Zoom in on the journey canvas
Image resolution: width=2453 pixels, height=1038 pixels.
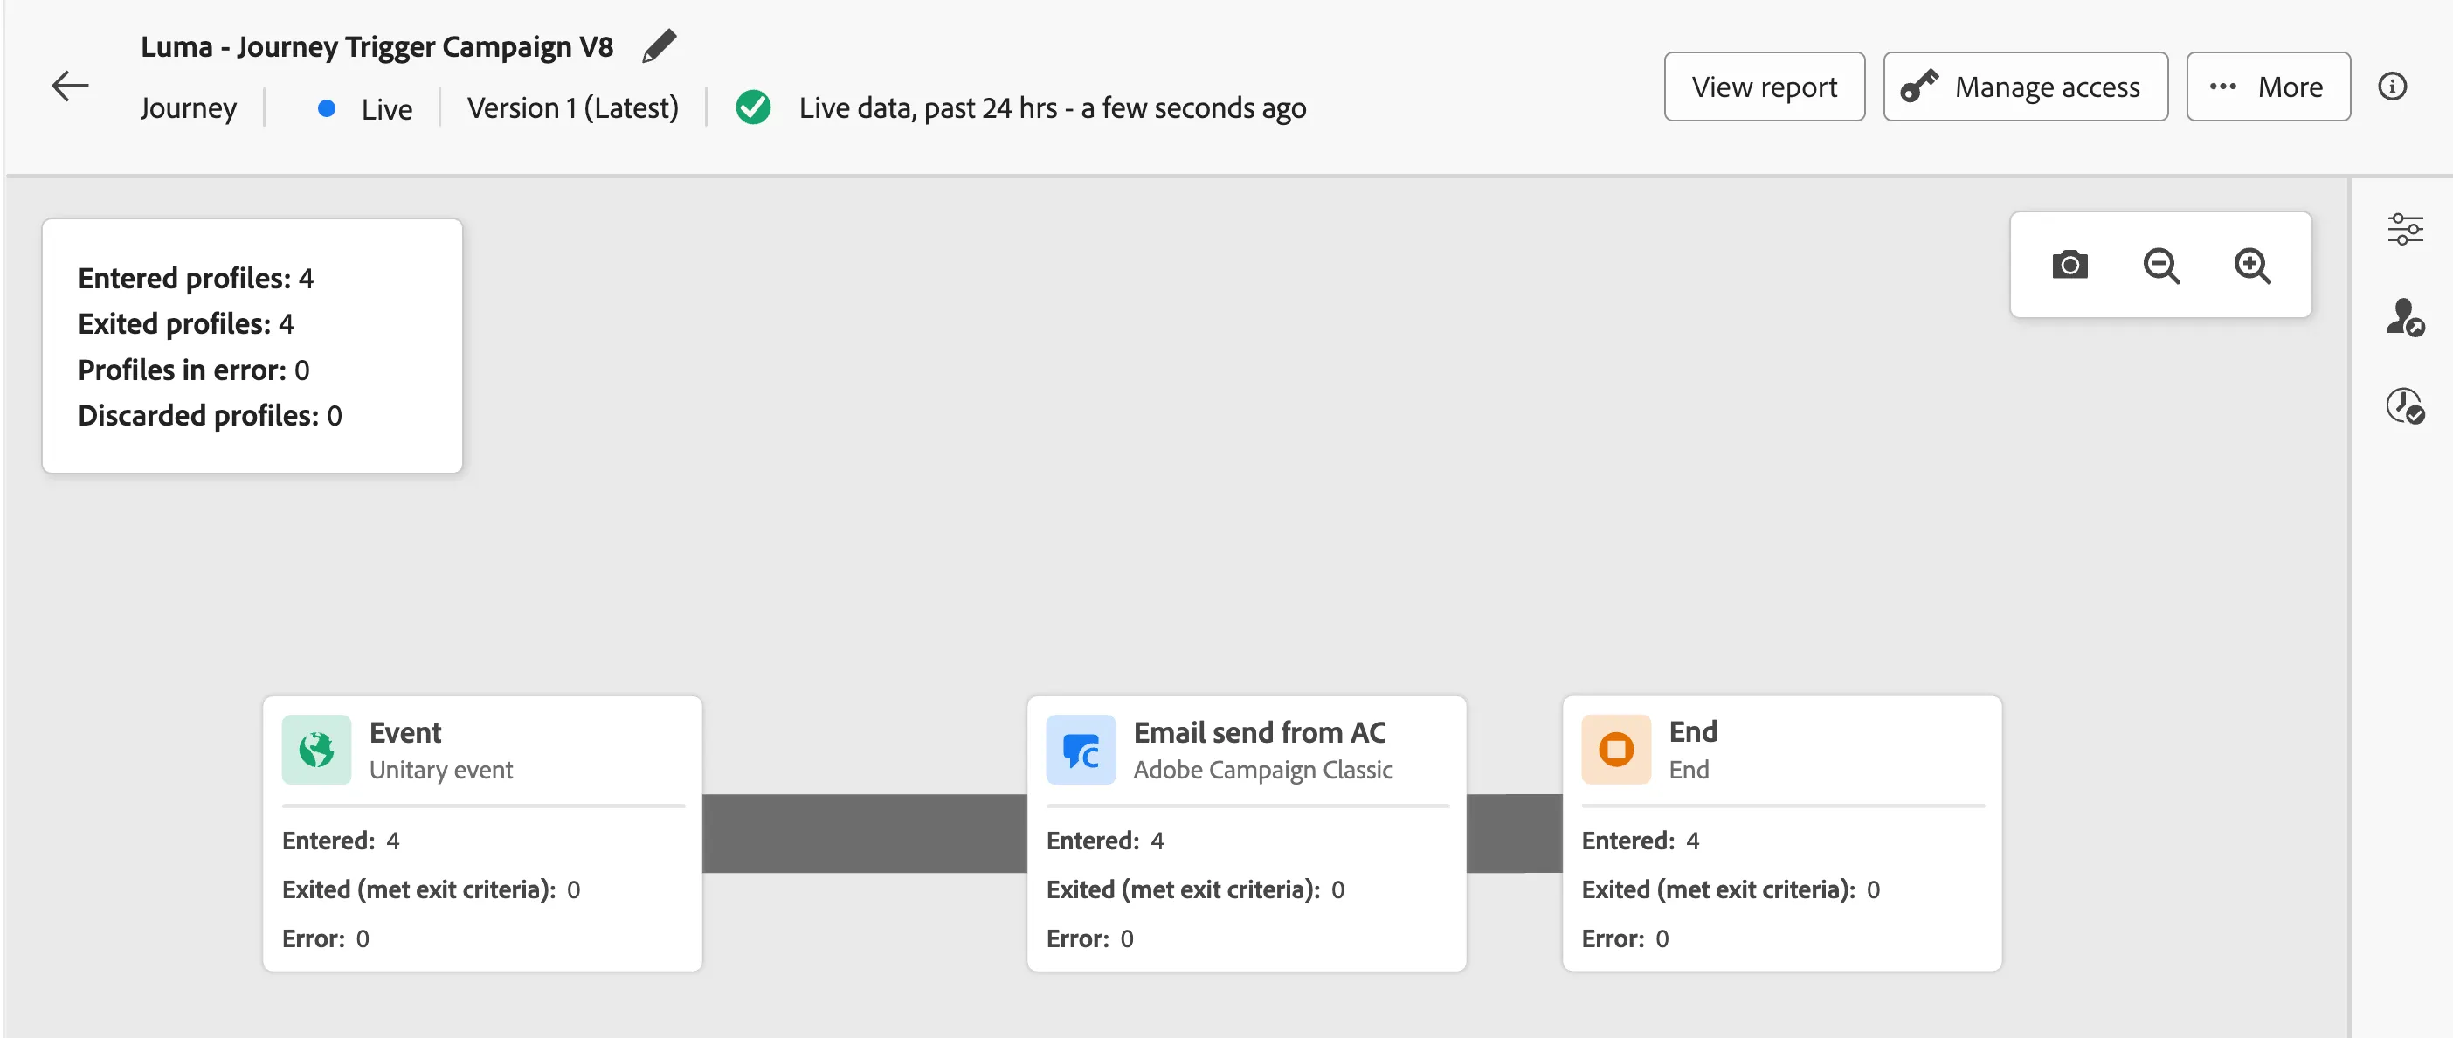(2252, 265)
